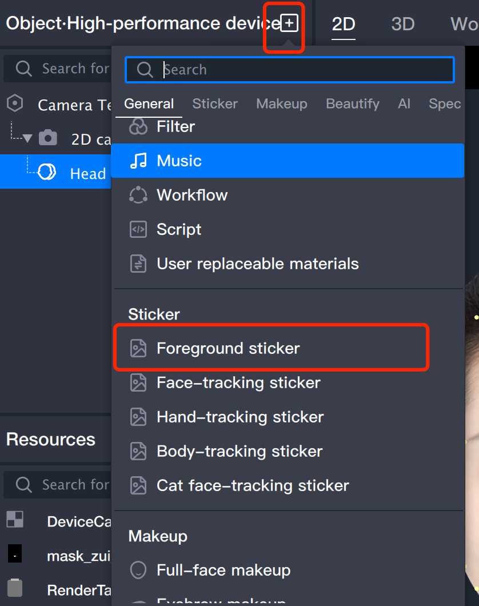The image size is (479, 606).
Task: Open the Makeup category tab
Action: (282, 103)
